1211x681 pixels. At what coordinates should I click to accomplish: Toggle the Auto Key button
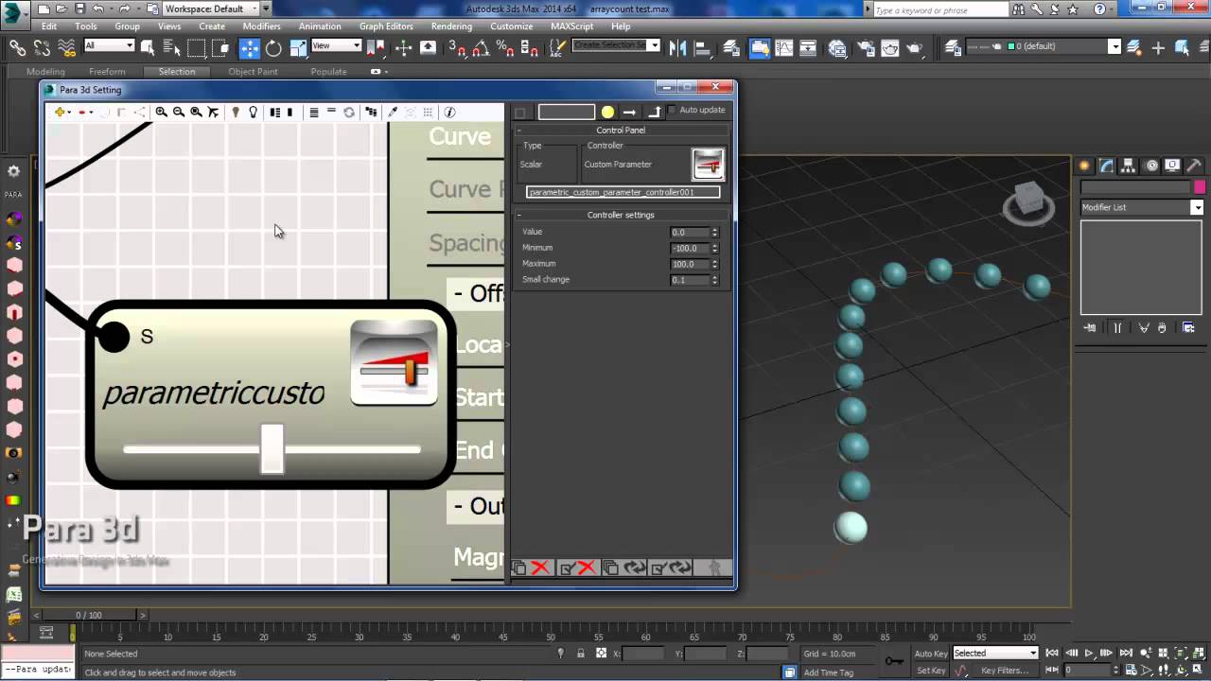(931, 654)
